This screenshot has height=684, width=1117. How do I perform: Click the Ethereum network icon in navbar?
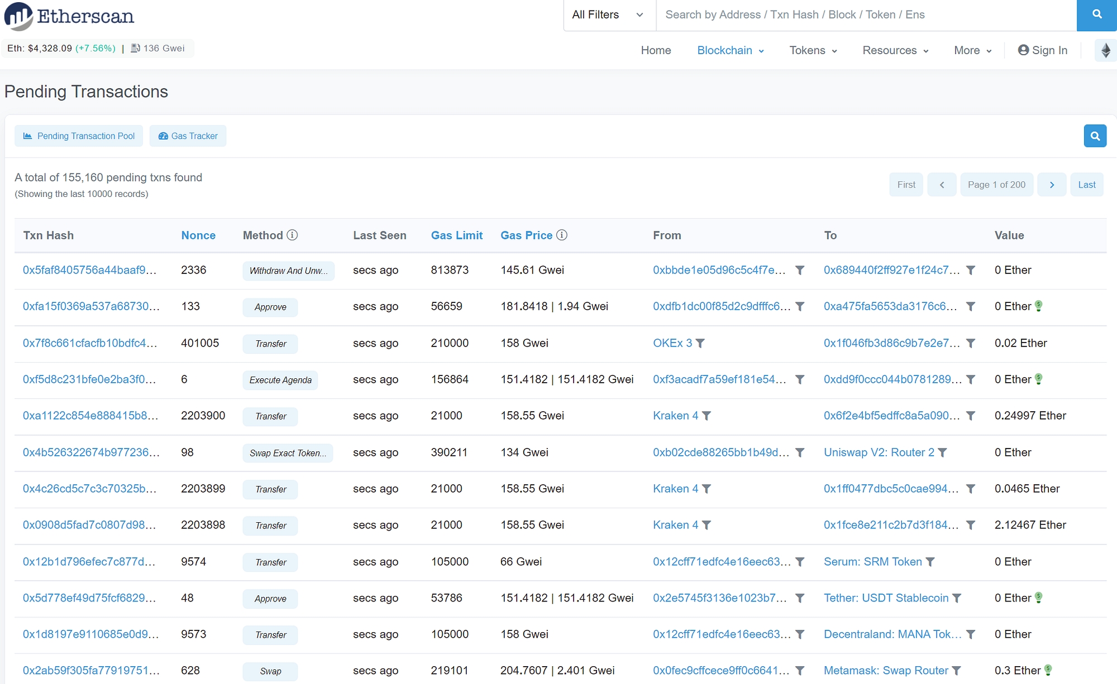pos(1105,50)
